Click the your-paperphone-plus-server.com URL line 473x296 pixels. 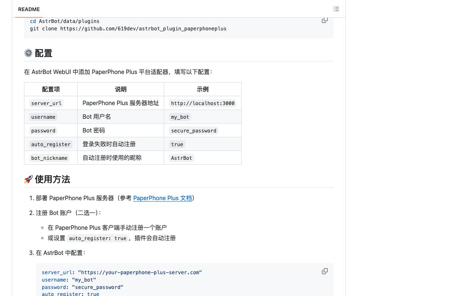(x=122, y=272)
